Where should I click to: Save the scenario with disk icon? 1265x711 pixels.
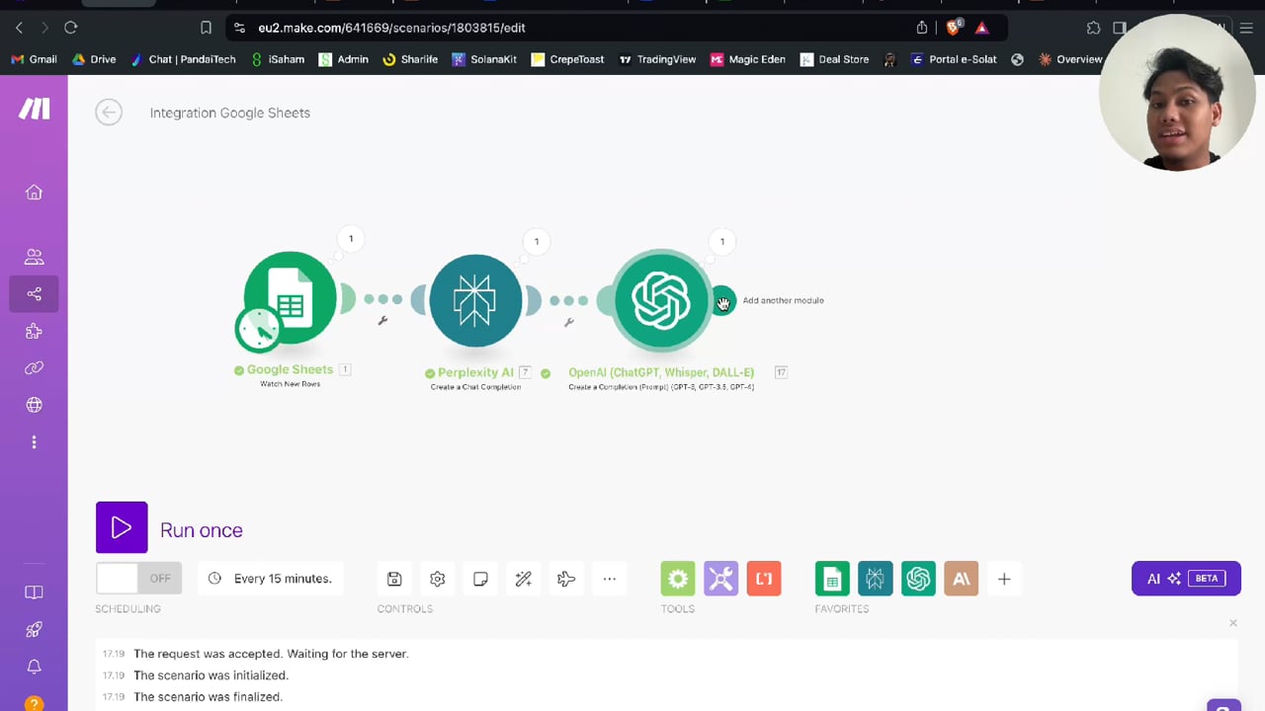(x=394, y=579)
